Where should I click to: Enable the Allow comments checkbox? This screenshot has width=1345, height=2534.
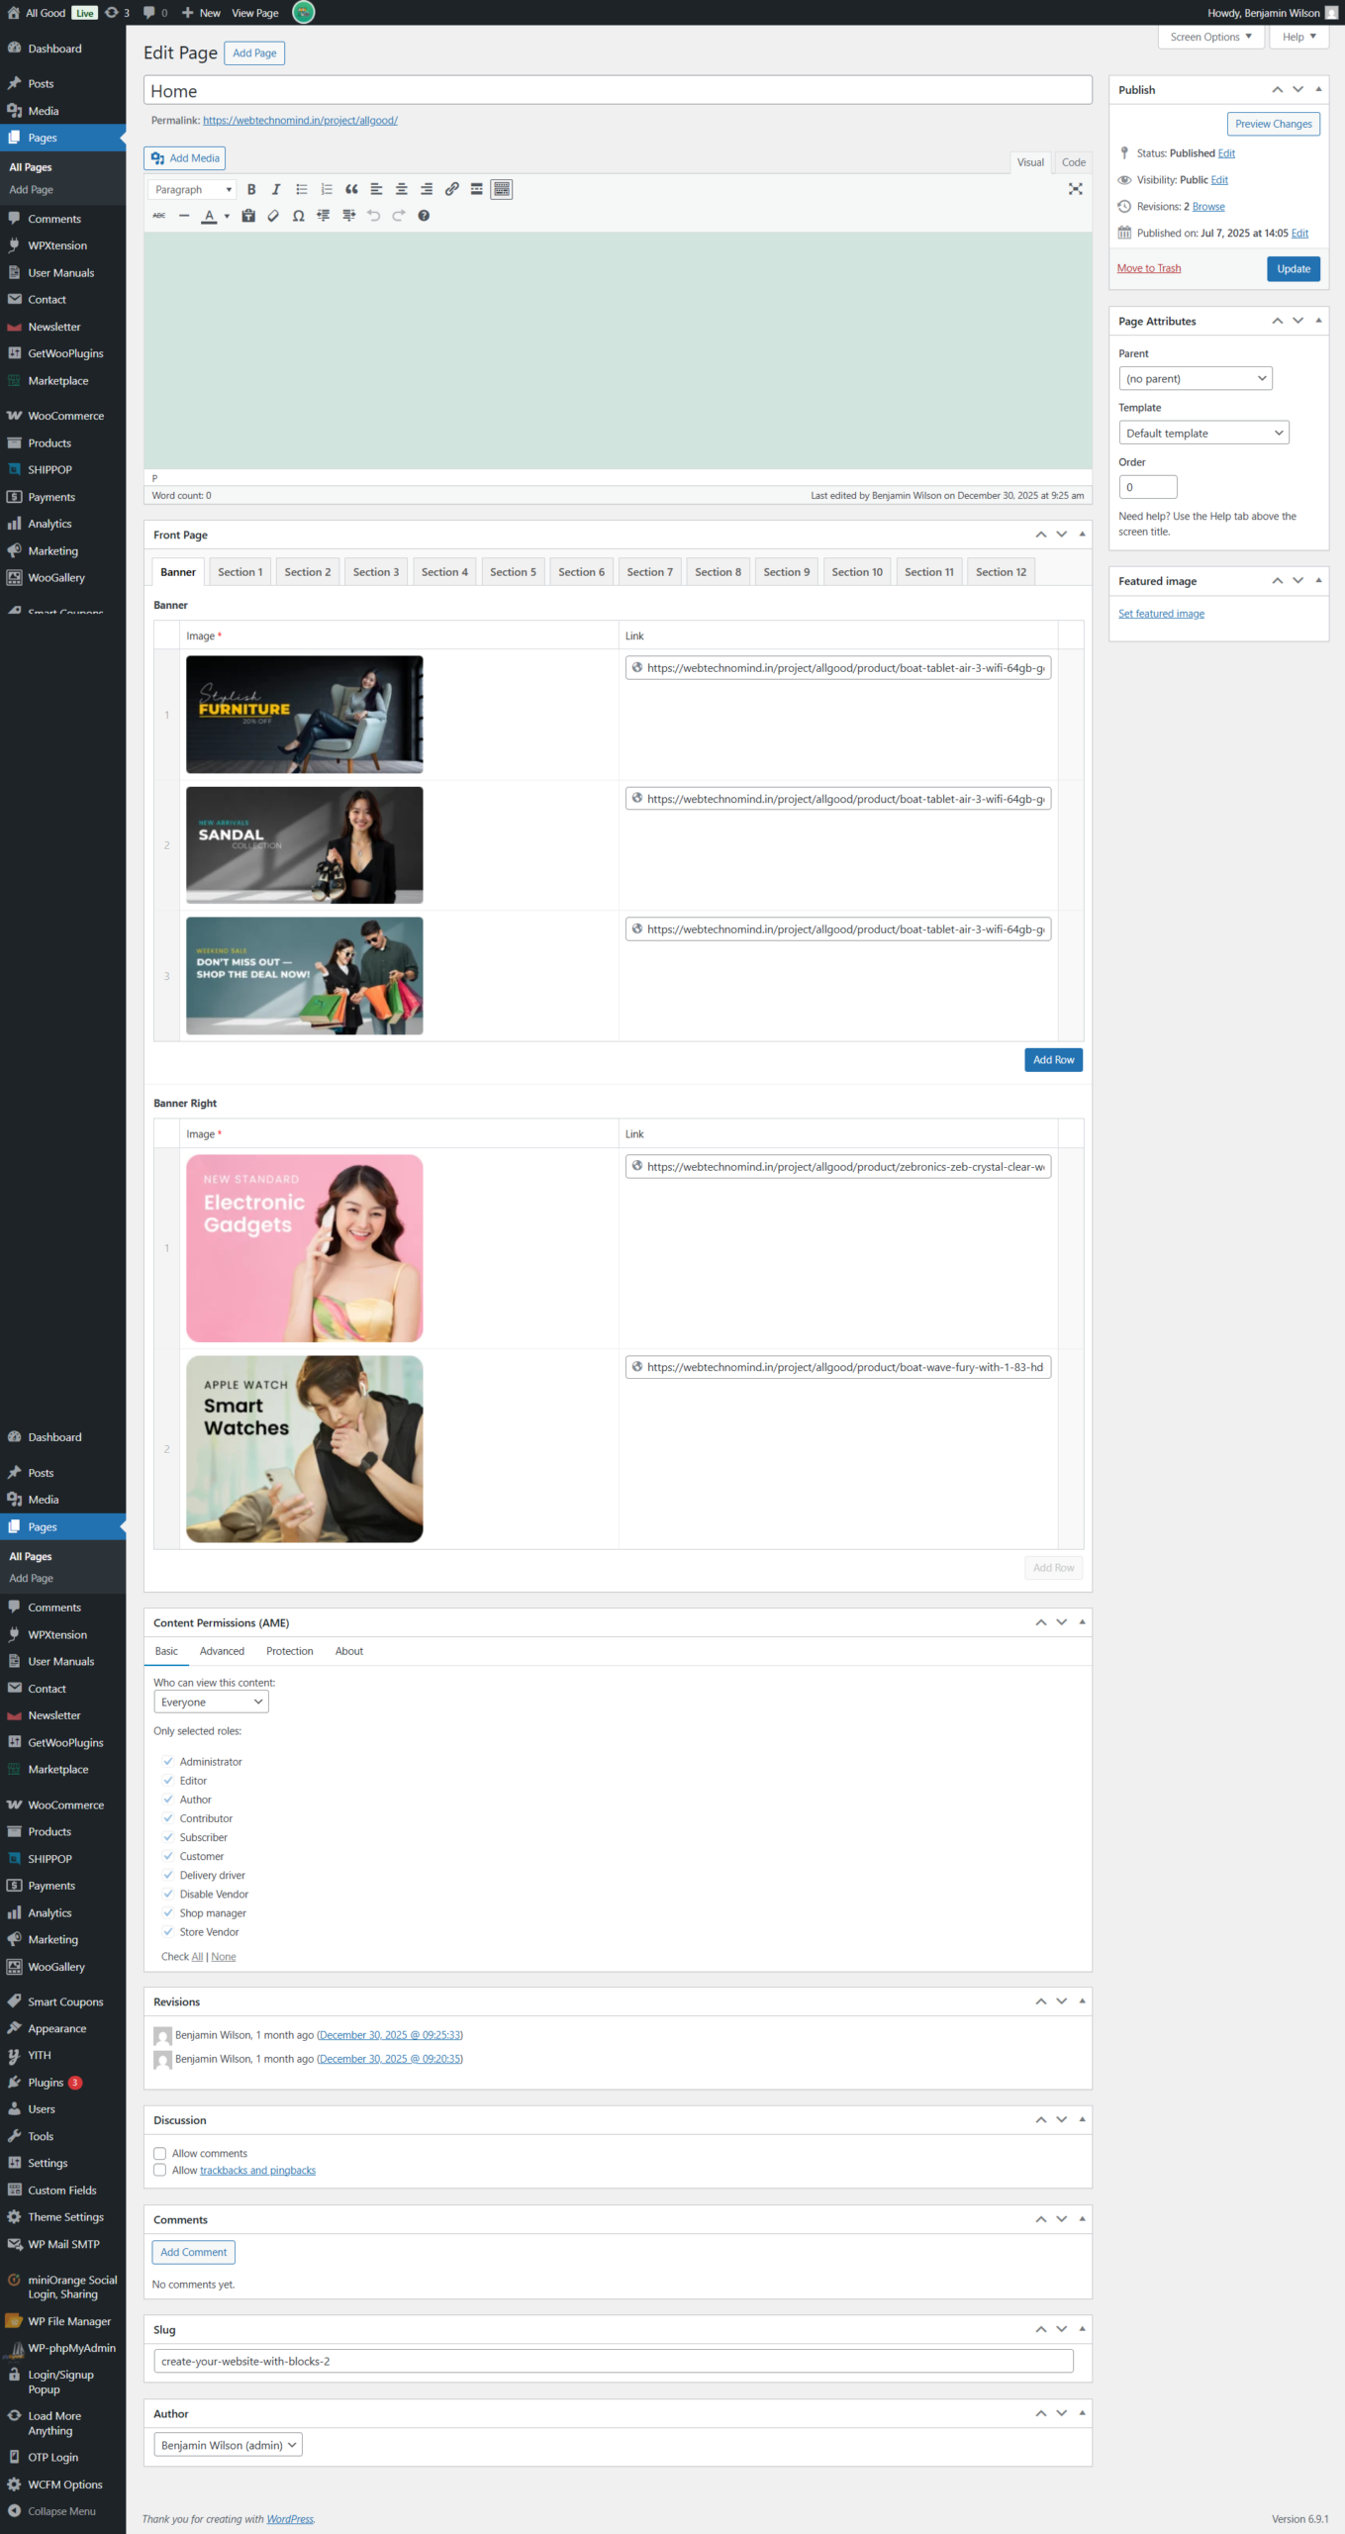(159, 2153)
